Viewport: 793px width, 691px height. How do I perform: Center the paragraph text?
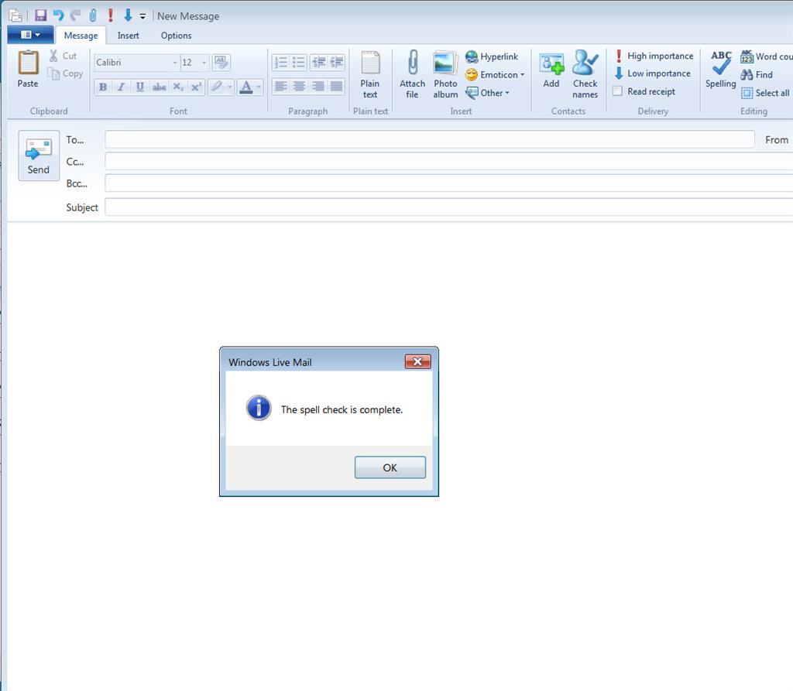299,87
